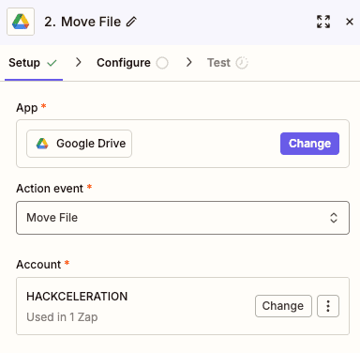360x353 pixels.
Task: Click the chevron between Configure and Test
Action: (x=188, y=62)
